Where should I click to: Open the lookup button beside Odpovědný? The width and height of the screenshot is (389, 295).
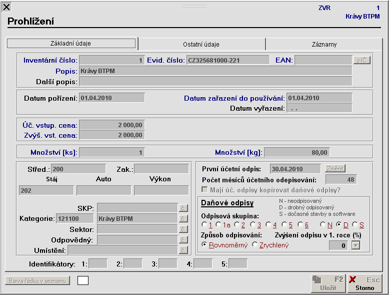point(183,240)
